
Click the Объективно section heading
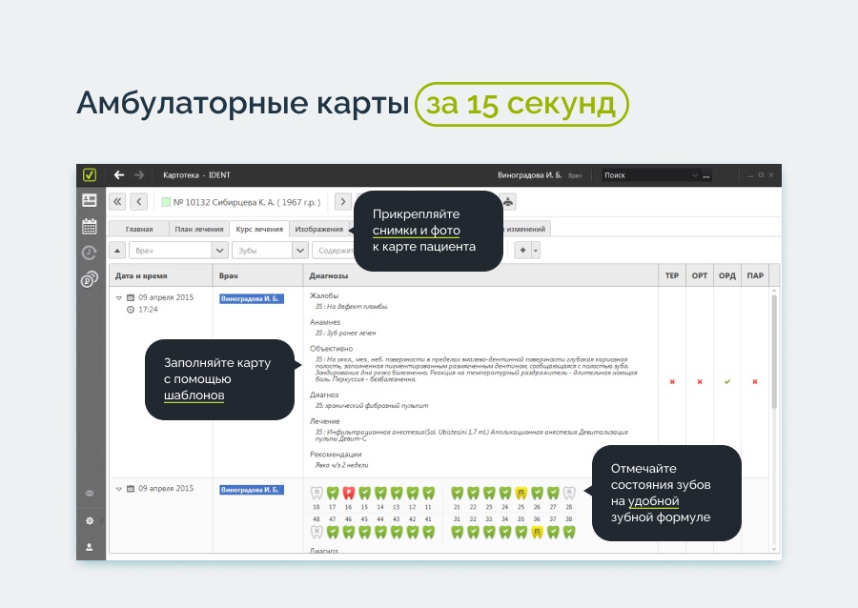331,348
